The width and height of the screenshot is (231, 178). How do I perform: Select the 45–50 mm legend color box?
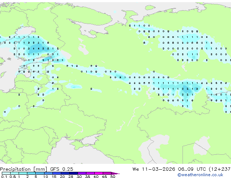[107, 173]
